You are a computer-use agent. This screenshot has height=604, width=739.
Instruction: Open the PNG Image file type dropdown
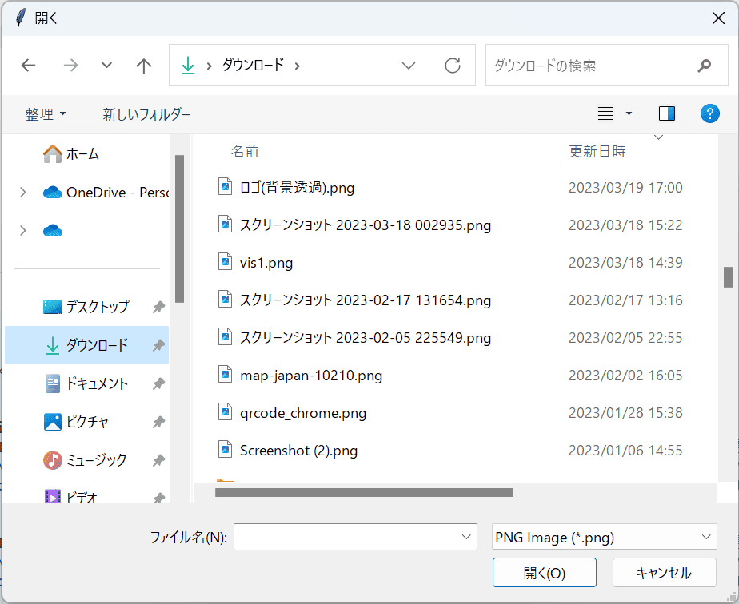point(604,538)
